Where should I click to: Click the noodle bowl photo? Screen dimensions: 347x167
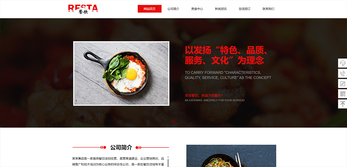pyautogui.click(x=231, y=156)
